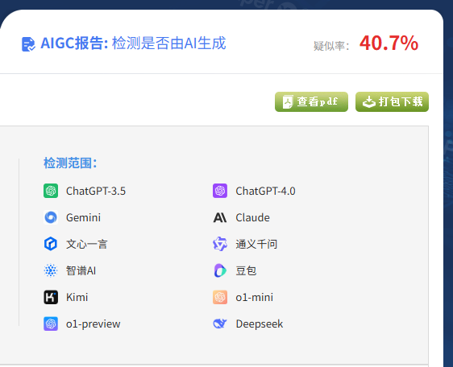Click the ChatGPT-3.5 green logo icon

(51, 191)
